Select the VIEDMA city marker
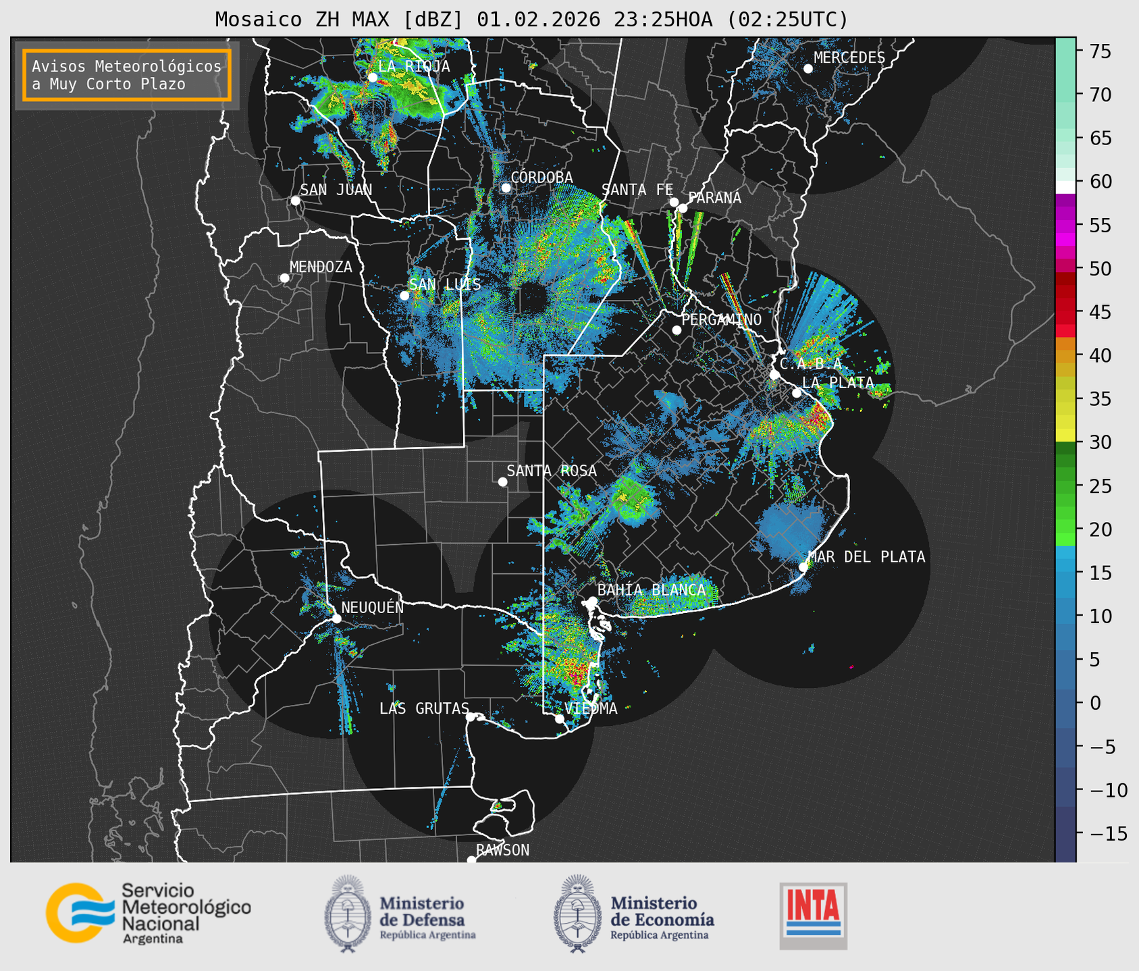The image size is (1139, 971). click(559, 718)
